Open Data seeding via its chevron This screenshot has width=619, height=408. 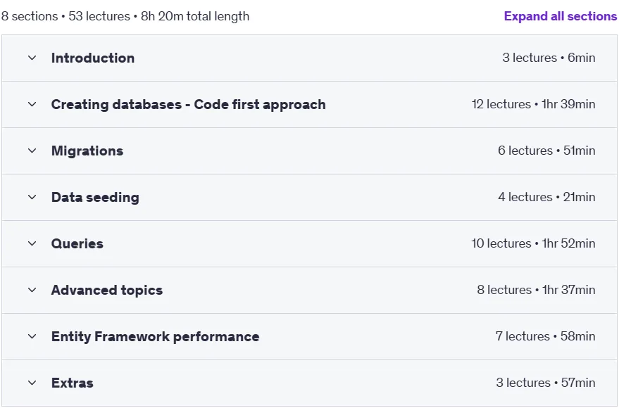pos(32,197)
